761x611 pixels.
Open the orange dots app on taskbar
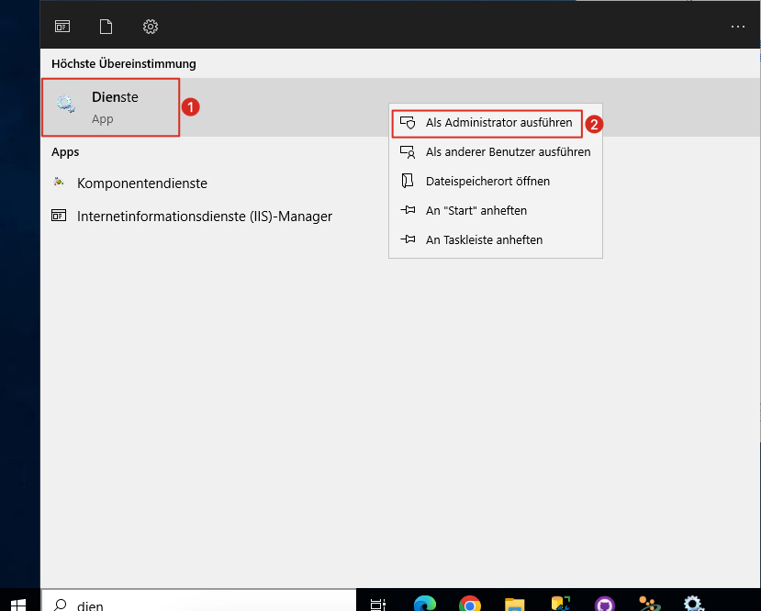649,604
